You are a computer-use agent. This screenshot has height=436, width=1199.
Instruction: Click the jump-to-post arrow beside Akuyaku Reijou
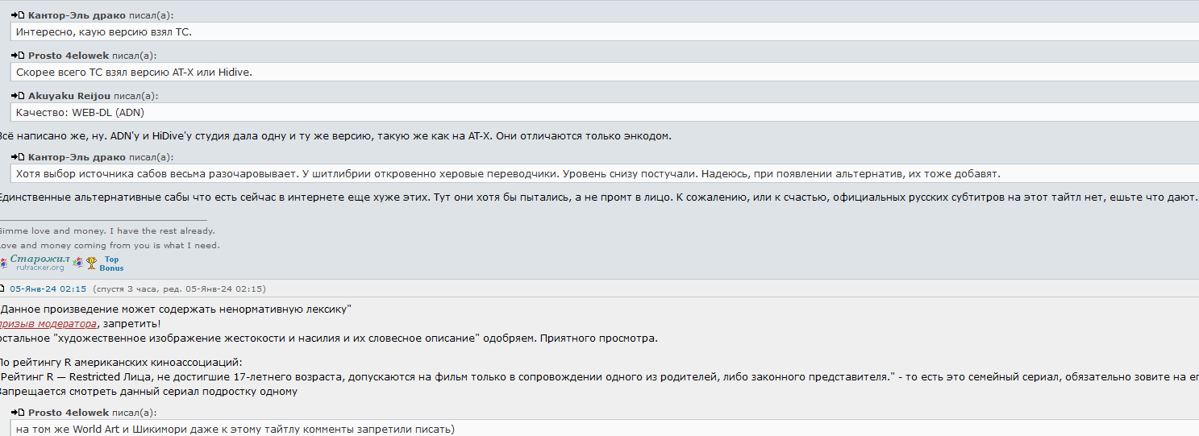click(19, 96)
